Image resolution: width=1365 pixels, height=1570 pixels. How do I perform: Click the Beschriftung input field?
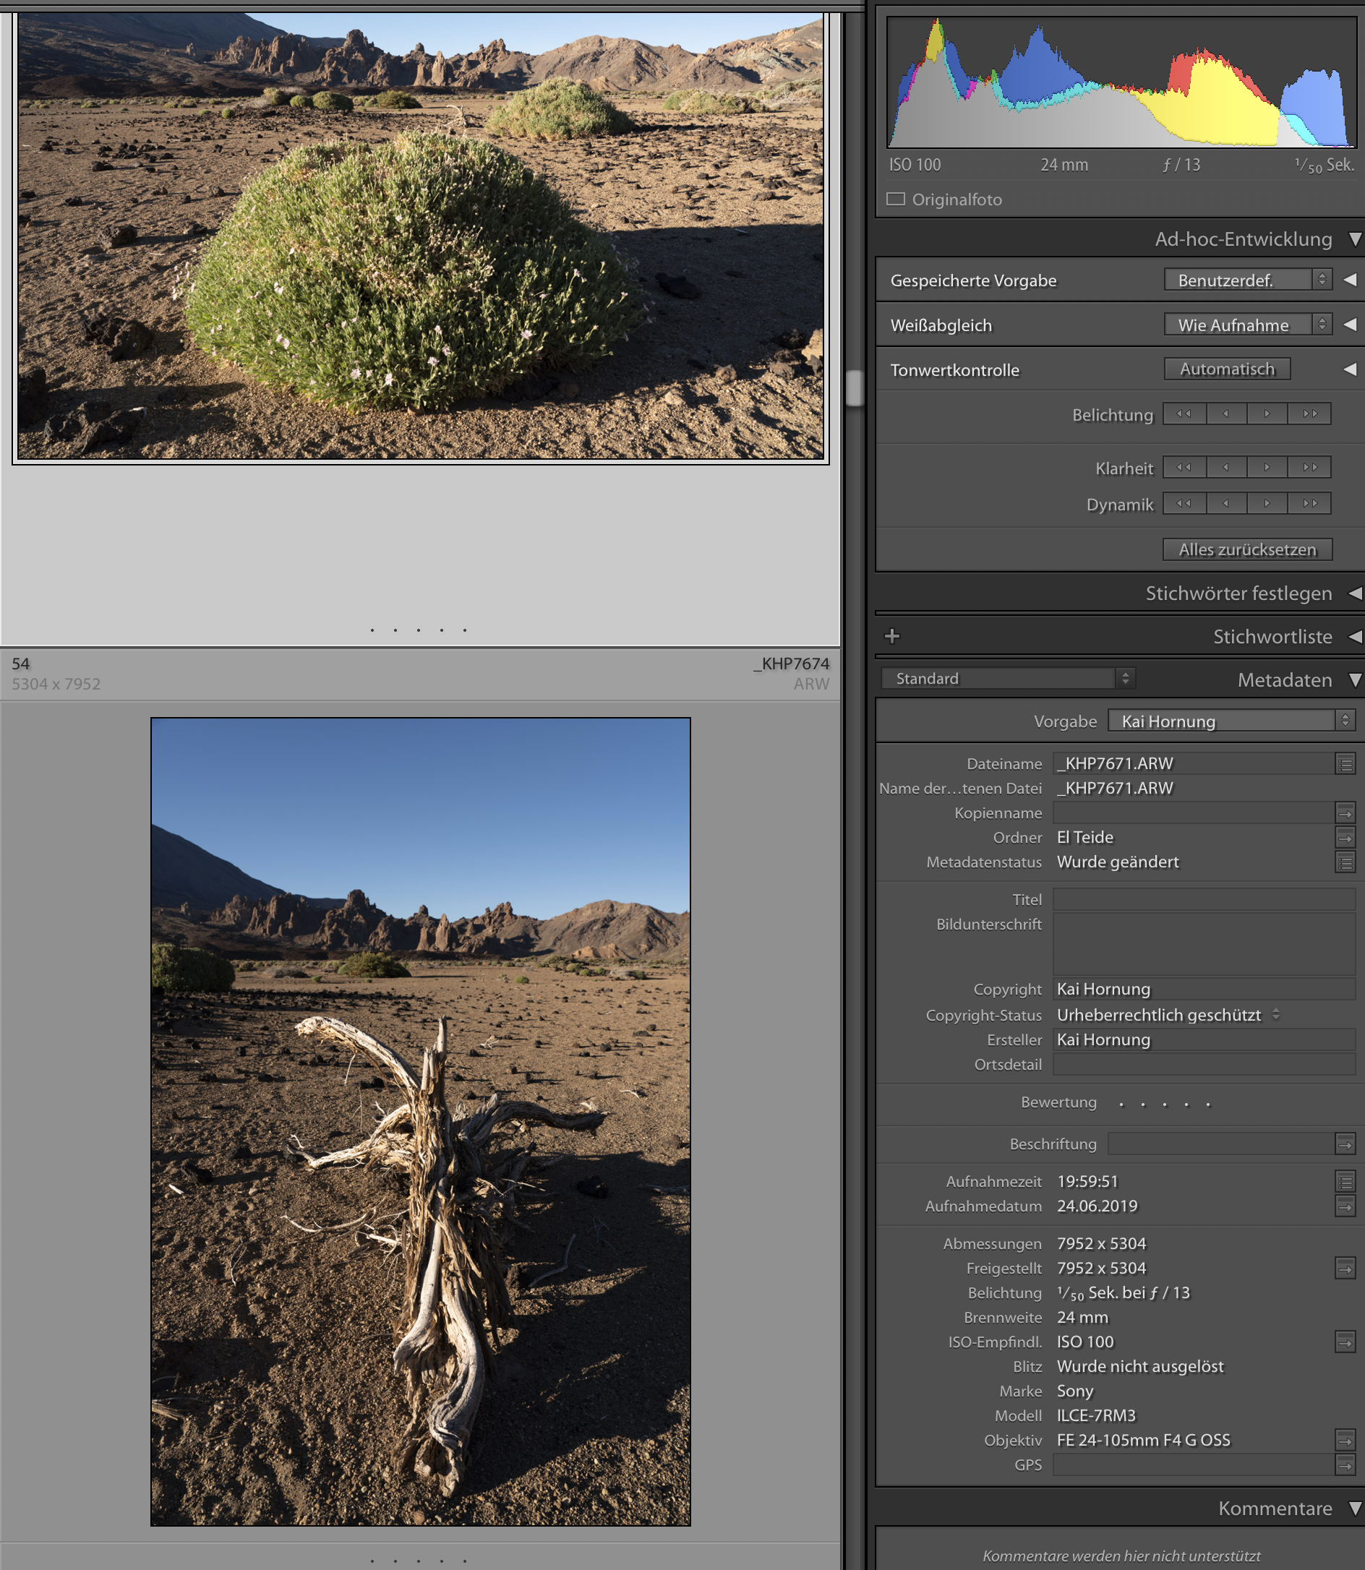[1221, 1144]
